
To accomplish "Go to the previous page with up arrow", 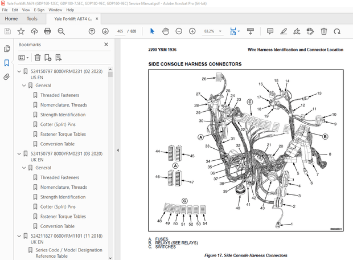I will (x=92, y=31).
